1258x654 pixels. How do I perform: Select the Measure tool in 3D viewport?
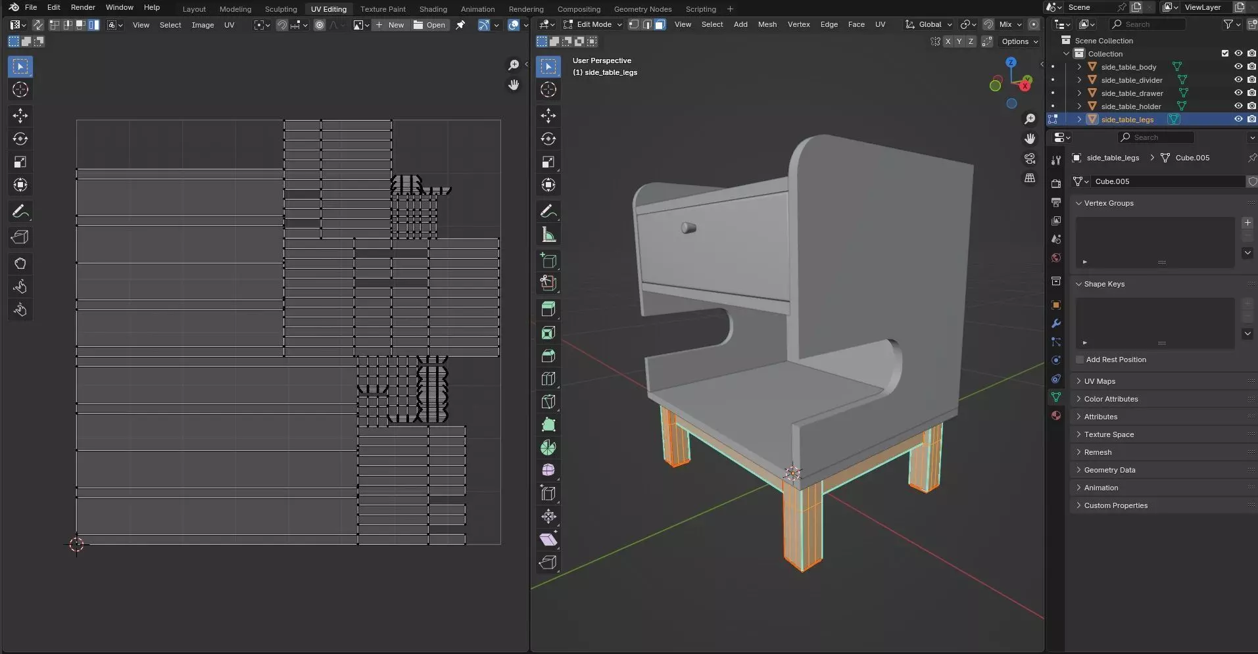(548, 235)
